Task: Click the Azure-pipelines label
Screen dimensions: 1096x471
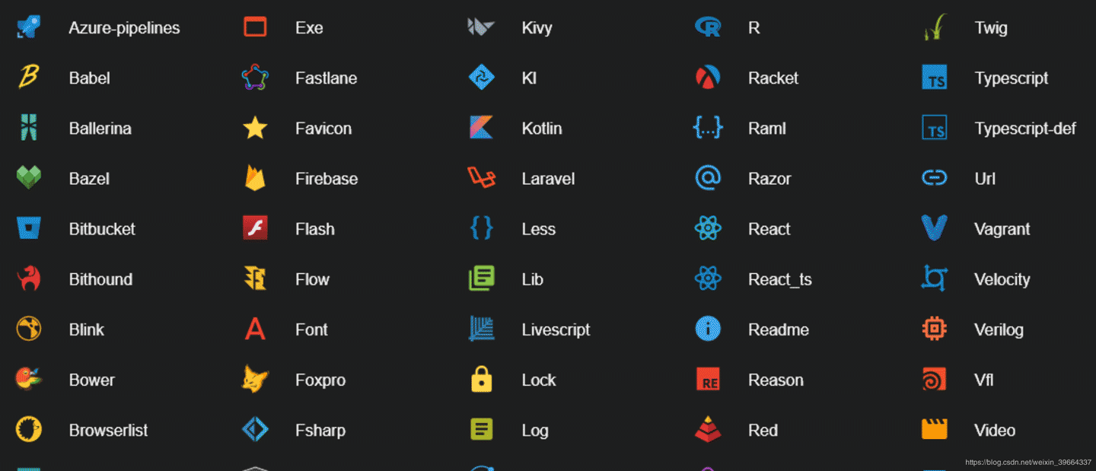Action: [124, 27]
